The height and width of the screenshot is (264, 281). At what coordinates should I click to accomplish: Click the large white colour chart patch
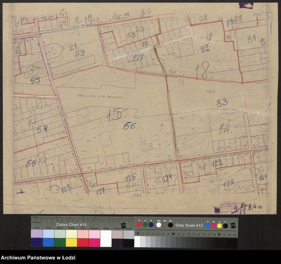[x=106, y=238]
